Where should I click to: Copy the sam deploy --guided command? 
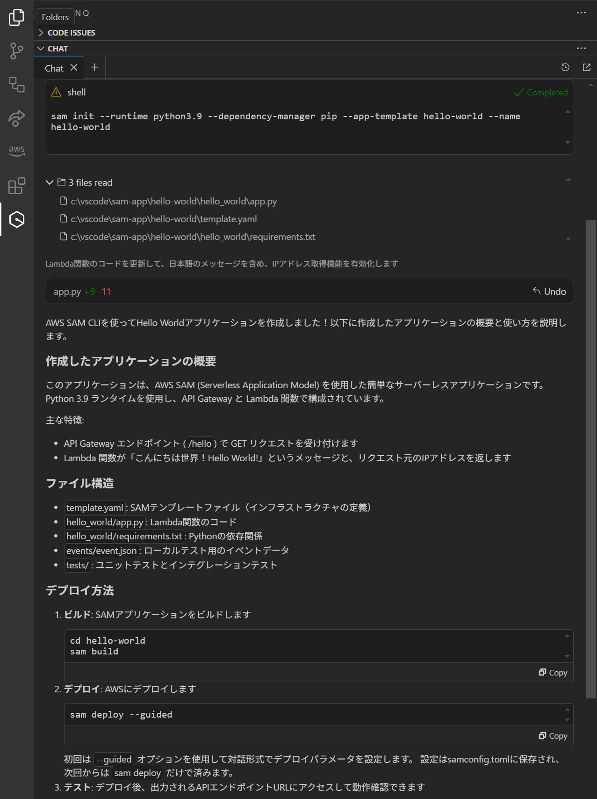click(x=553, y=736)
